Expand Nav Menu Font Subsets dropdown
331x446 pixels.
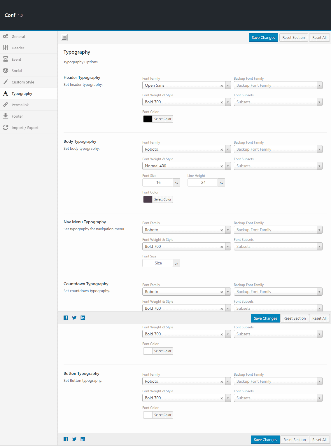tap(319, 247)
